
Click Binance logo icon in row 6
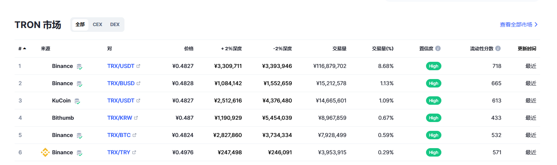pos(45,152)
